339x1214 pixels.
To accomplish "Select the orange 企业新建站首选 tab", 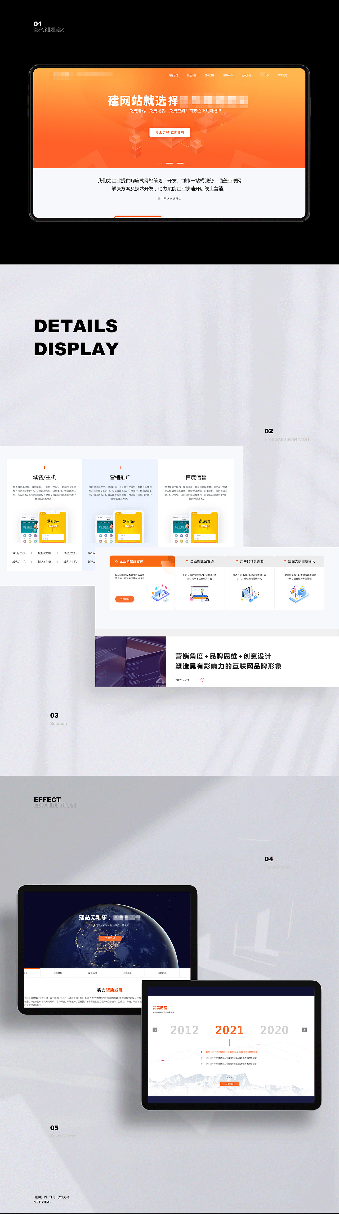I will 142,561.
